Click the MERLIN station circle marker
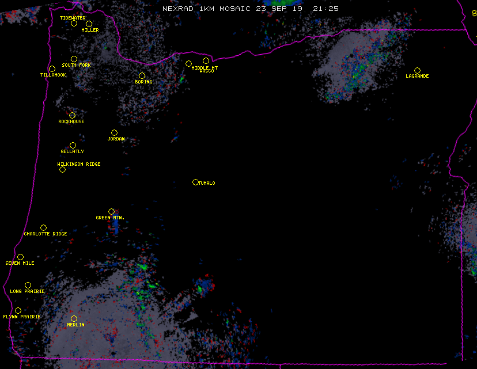477x369 pixels. [74, 319]
